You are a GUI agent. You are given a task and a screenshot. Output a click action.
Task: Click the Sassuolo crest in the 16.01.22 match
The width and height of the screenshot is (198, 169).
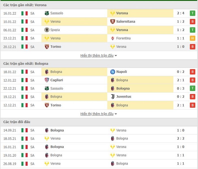pyautogui.click(x=47, y=13)
